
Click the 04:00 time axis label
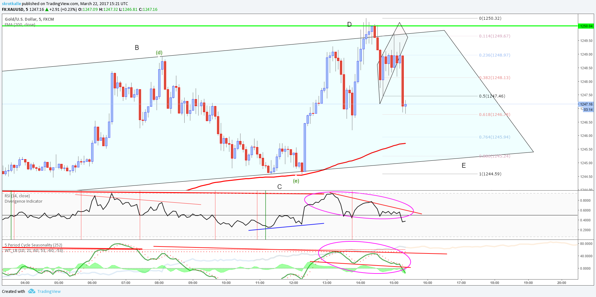click(25, 283)
